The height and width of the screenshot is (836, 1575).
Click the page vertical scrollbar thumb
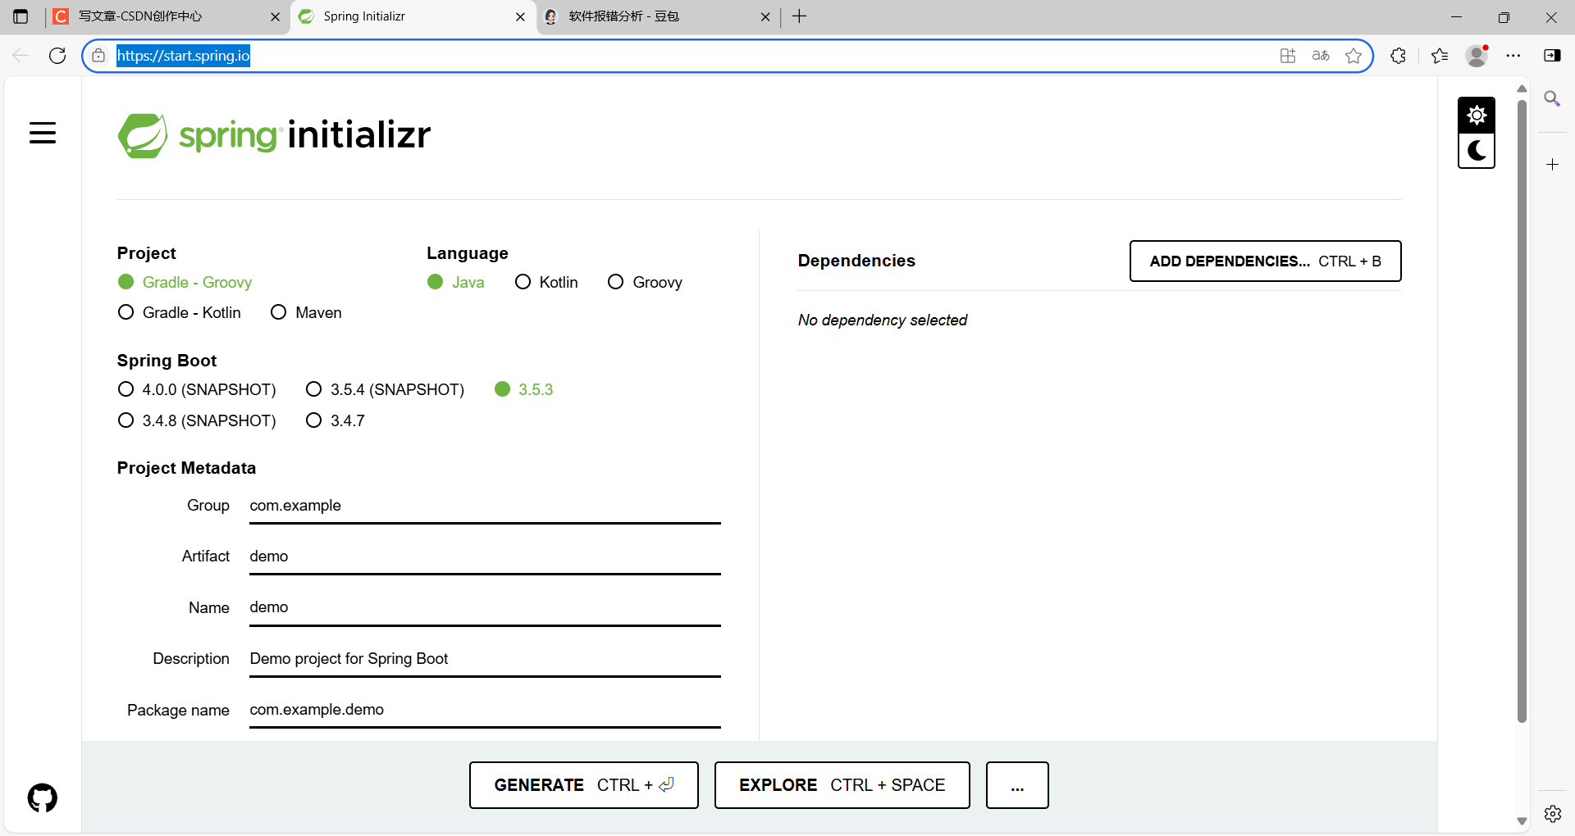[x=1522, y=410]
